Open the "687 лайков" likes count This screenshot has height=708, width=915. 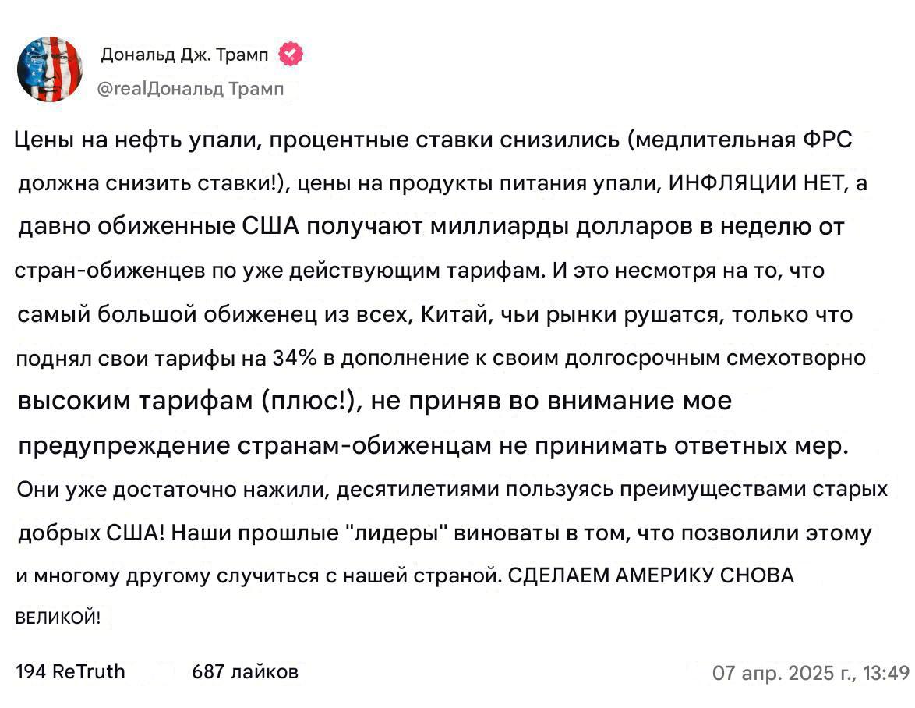click(x=245, y=671)
